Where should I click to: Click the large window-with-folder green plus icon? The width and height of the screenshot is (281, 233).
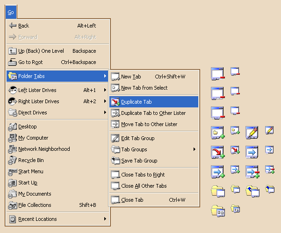point(218,133)
